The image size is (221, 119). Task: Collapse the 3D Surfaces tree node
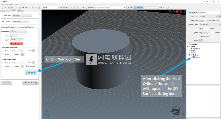pyautogui.click(x=188, y=55)
